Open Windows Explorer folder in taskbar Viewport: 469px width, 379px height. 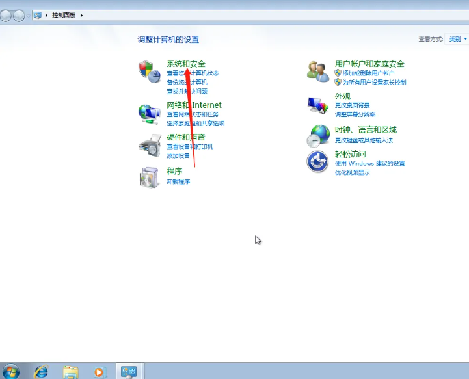[71, 372]
